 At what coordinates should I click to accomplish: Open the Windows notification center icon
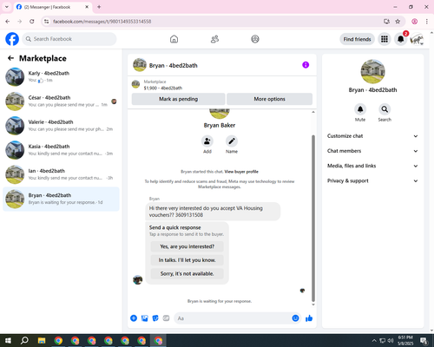coord(424,341)
